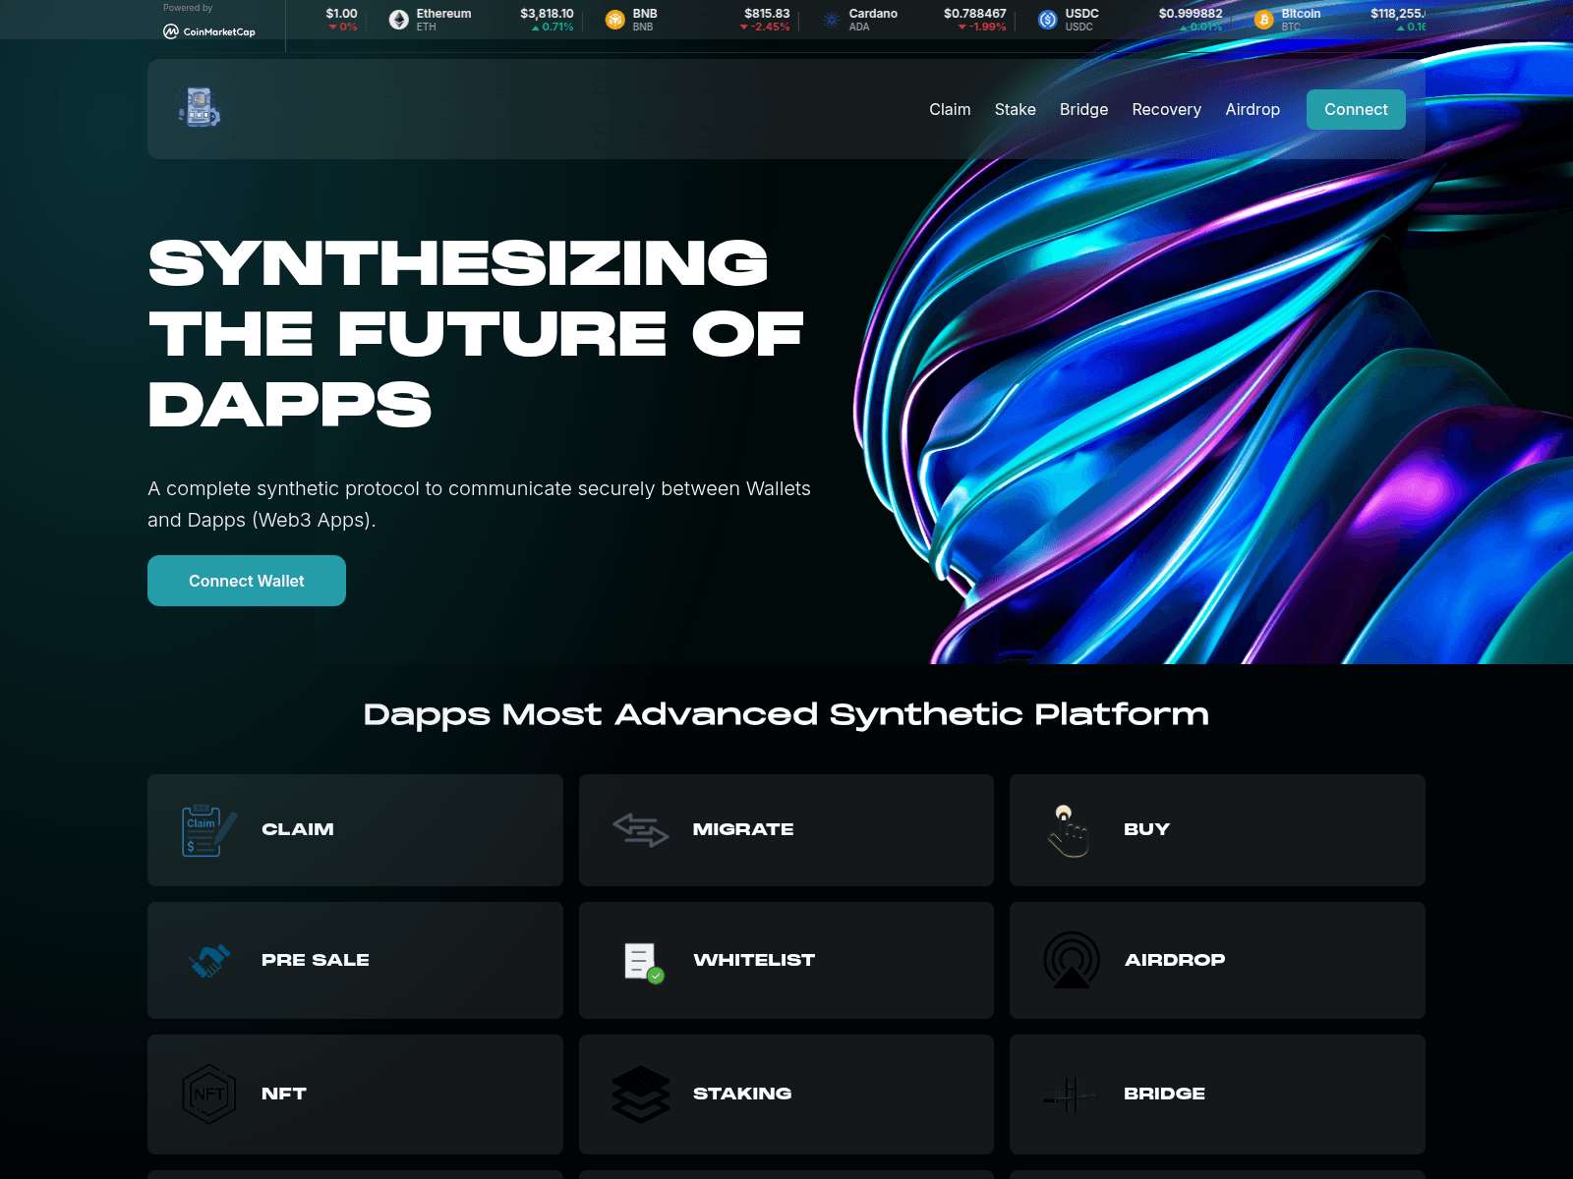Click the Bitcoin coin icon in the ticker
The image size is (1573, 1179).
(1264, 20)
